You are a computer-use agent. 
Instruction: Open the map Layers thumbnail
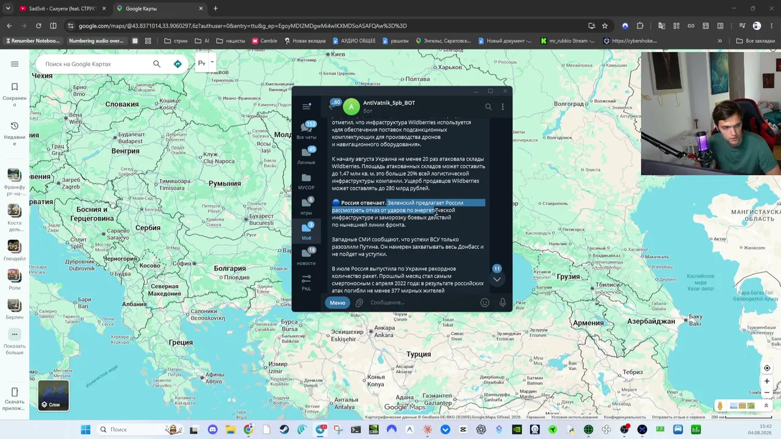[x=54, y=396]
